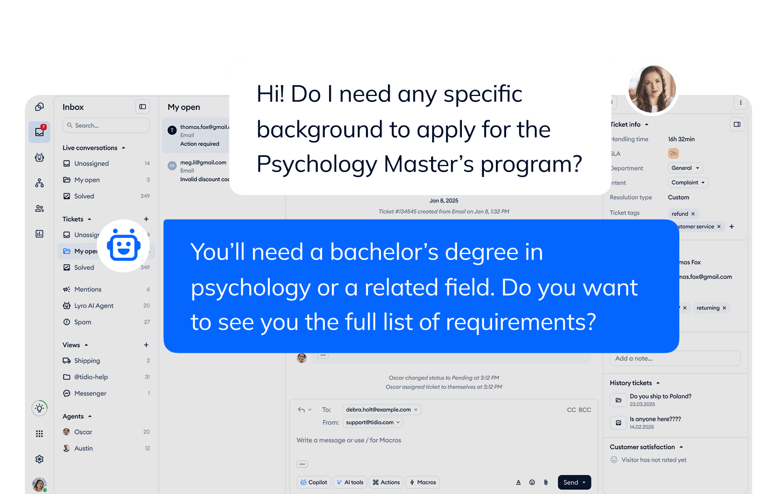Open the Macros picker
777x494 pixels.
point(422,482)
